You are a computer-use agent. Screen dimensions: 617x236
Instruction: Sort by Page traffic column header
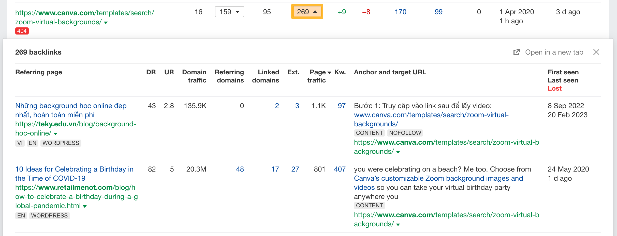coord(316,76)
